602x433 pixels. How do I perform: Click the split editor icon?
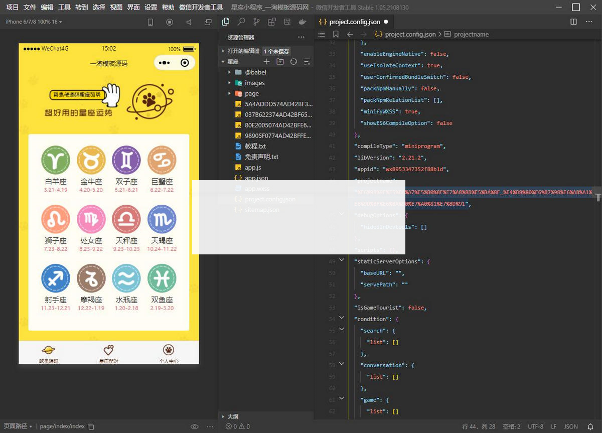(x=574, y=22)
